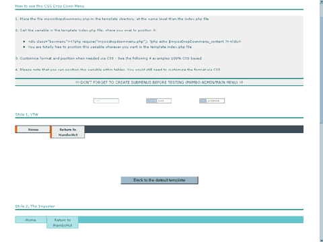The height and width of the screenshot is (242, 323).
Task: Click the CC License badge
Action: click(x=212, y=101)
